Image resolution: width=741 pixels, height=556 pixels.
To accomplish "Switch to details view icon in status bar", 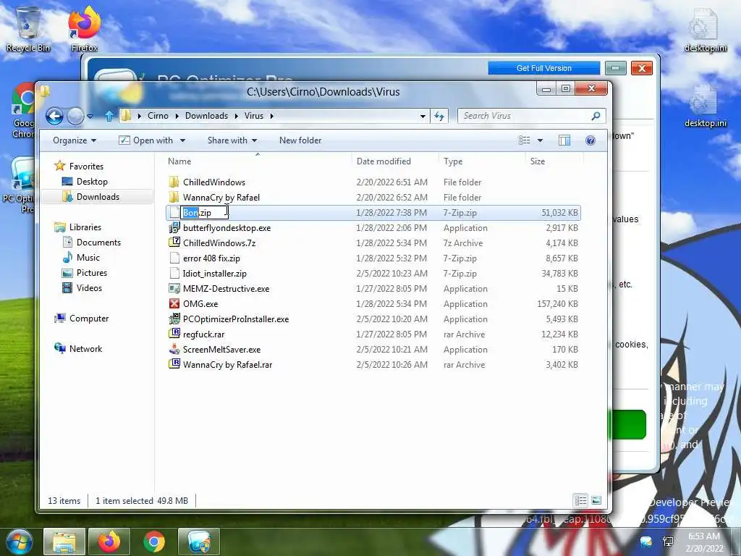I will tap(581, 500).
